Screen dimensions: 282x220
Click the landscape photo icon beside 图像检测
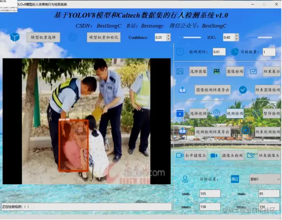pos(217,71)
